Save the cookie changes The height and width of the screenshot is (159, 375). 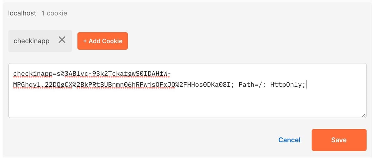339,140
